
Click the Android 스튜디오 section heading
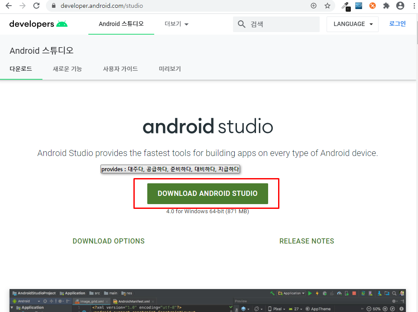41,50
